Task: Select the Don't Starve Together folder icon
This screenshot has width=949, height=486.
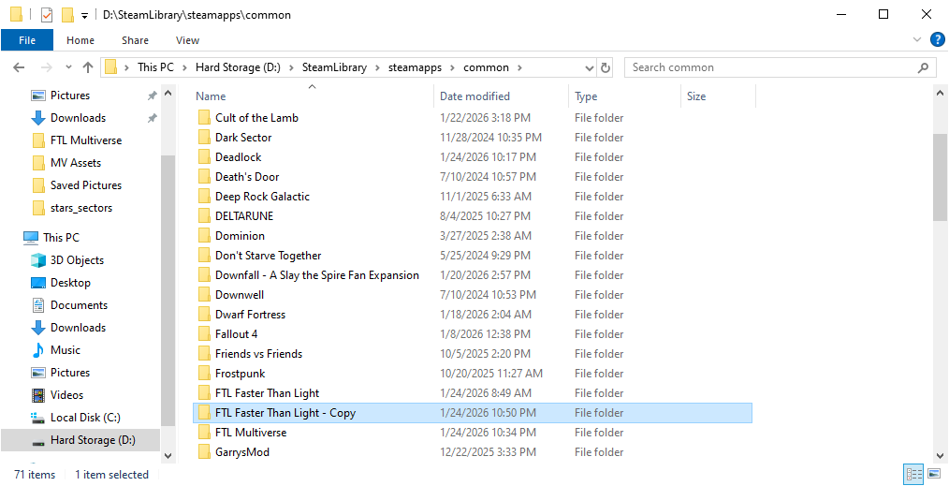Action: 204,256
